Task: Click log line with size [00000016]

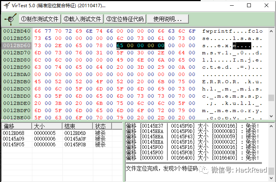Action: [192, 147]
